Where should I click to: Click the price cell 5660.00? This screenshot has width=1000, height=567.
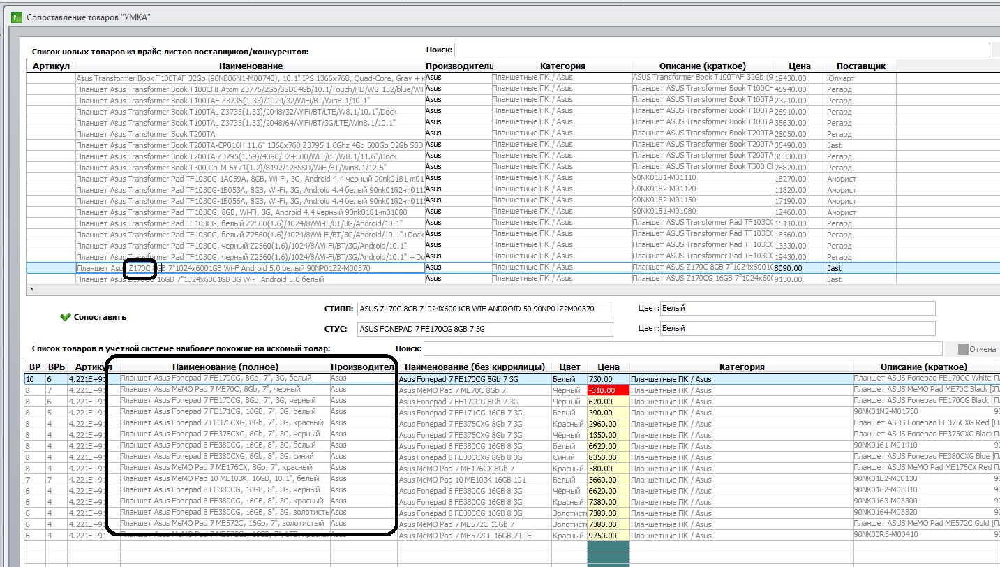tap(609, 480)
